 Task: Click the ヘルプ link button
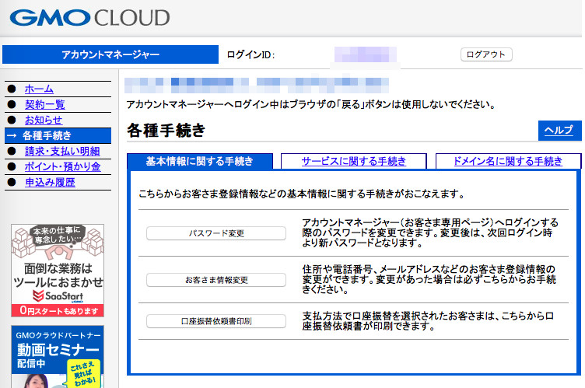pos(559,131)
